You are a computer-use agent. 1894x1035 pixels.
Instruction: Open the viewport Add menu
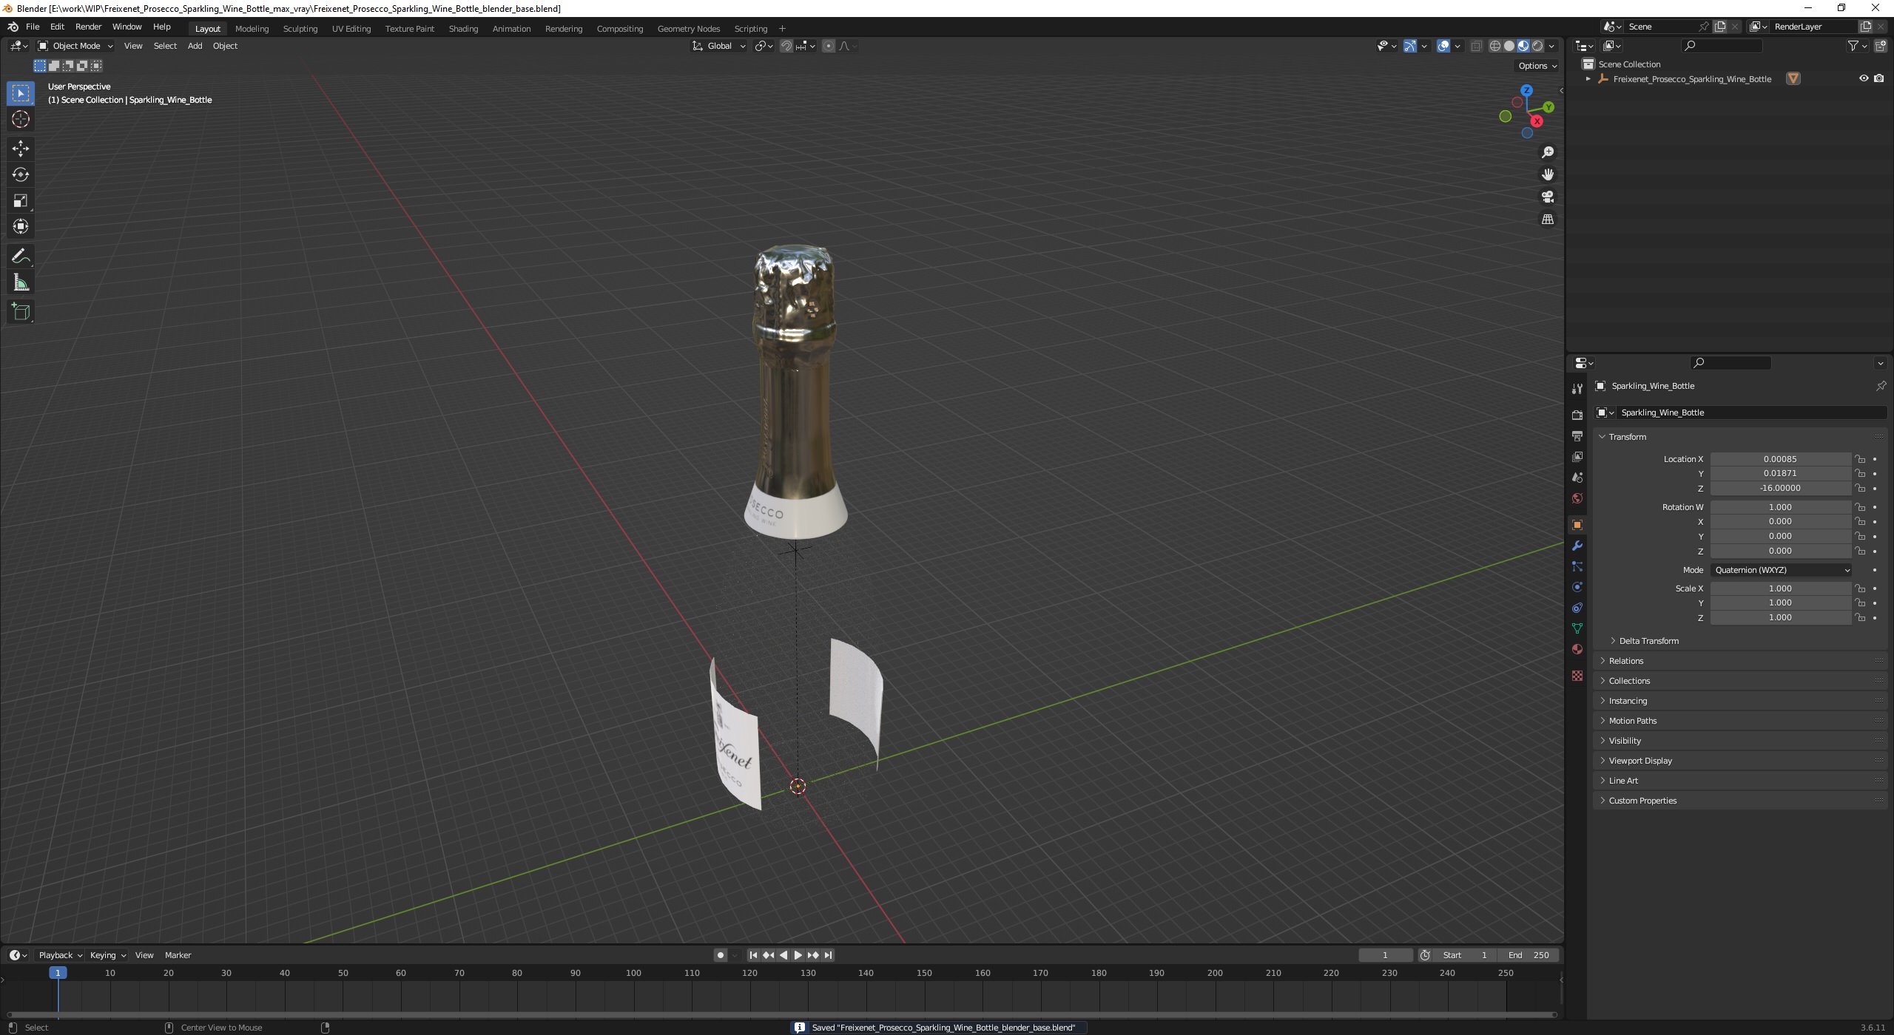tap(195, 46)
